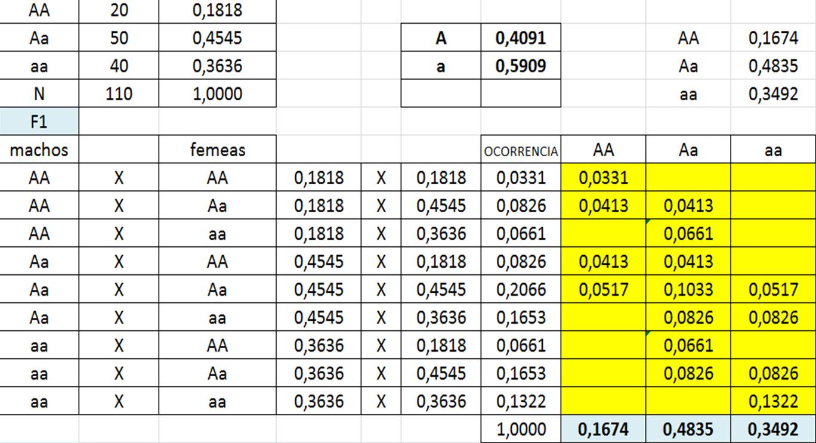Click the femeas header cell
This screenshot has height=443, width=816.
click(x=218, y=150)
